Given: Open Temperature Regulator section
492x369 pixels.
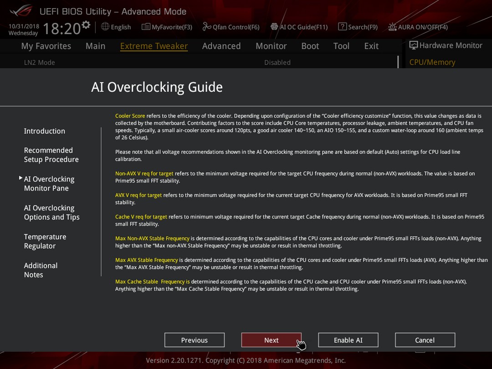Looking at the screenshot, I should [45, 241].
